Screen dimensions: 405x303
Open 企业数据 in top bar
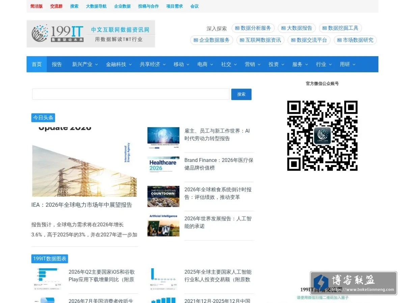(x=122, y=6)
